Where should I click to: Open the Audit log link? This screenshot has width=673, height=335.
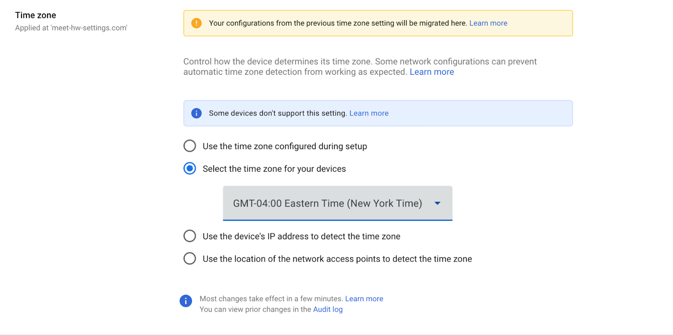point(328,309)
